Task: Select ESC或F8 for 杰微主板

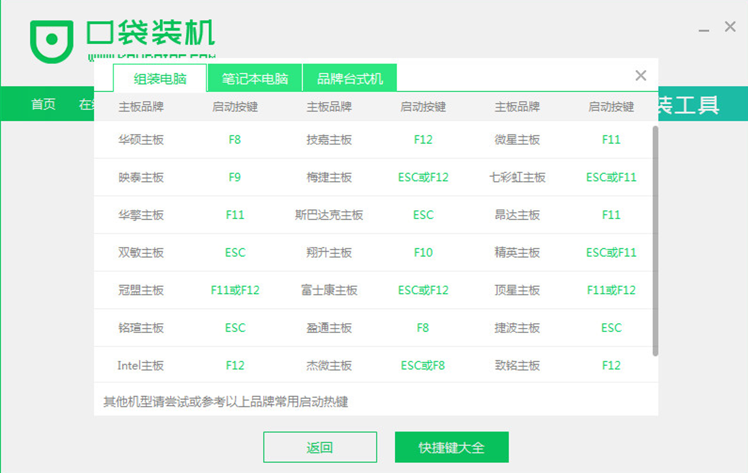Action: coord(423,365)
